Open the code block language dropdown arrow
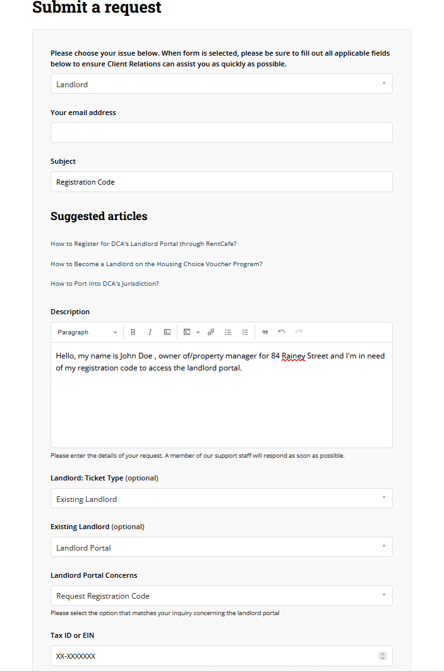 coord(198,333)
